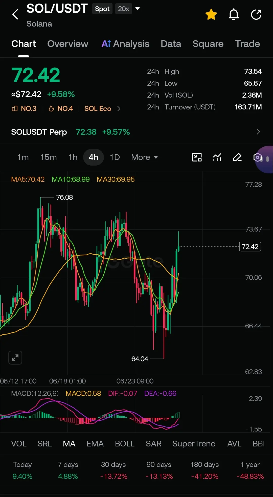Tap the Today 9.40% performance
273x497 pixels.
pos(22,470)
